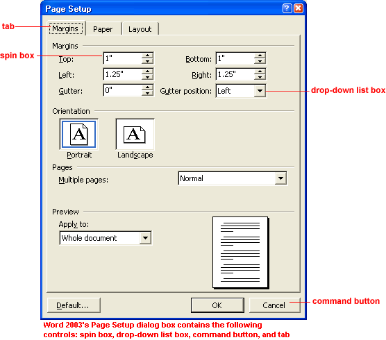
Task: Increase the Bottom margin with up arrow
Action: tap(260, 56)
